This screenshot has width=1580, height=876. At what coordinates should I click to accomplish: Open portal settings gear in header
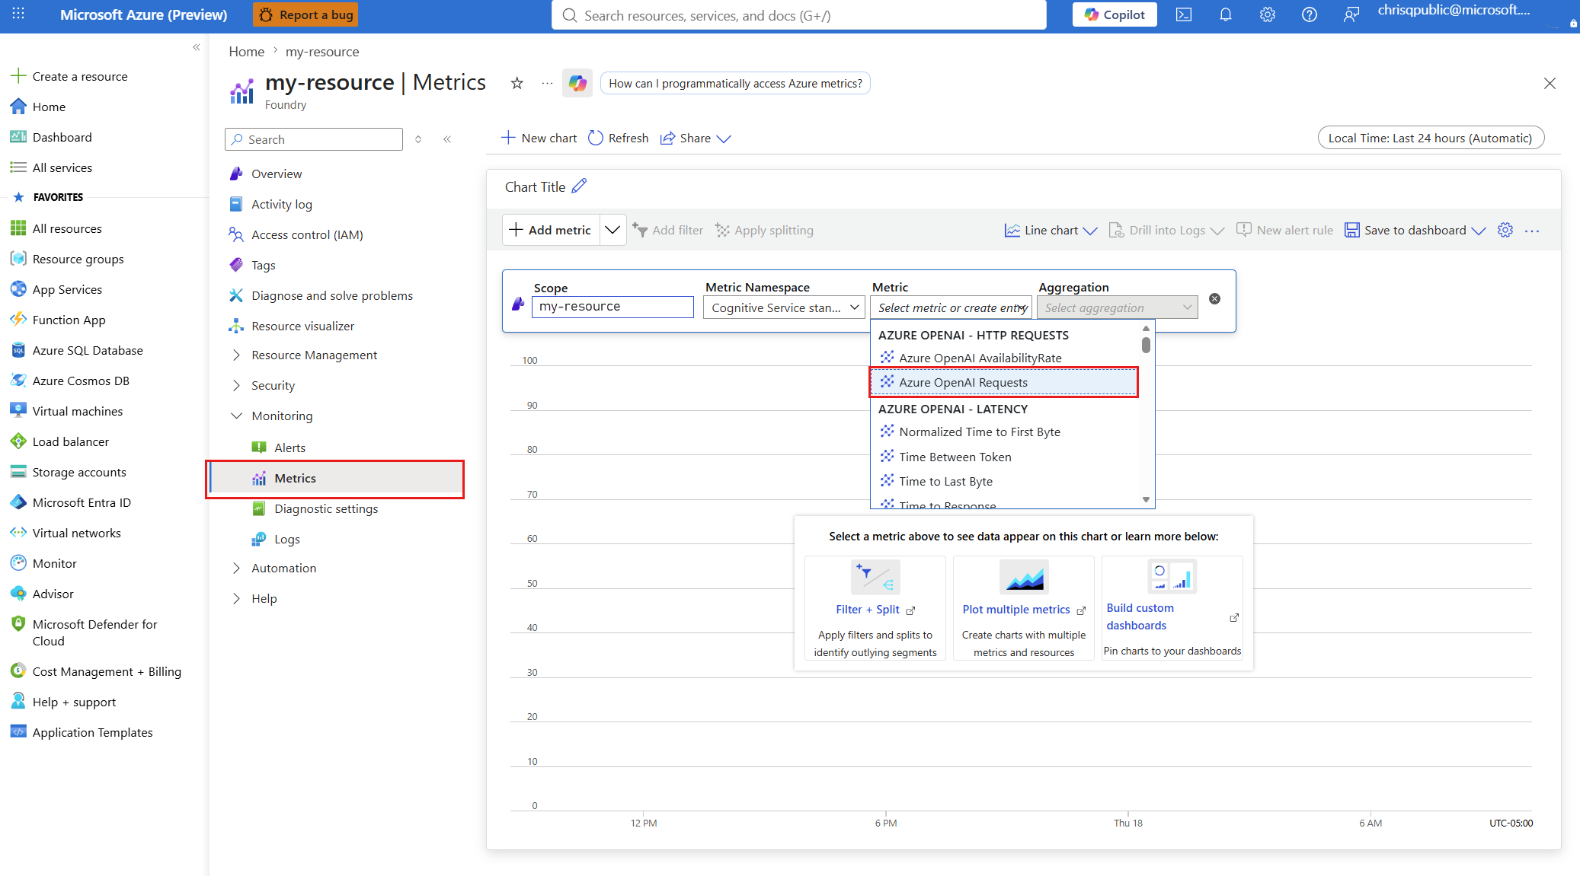click(1267, 14)
